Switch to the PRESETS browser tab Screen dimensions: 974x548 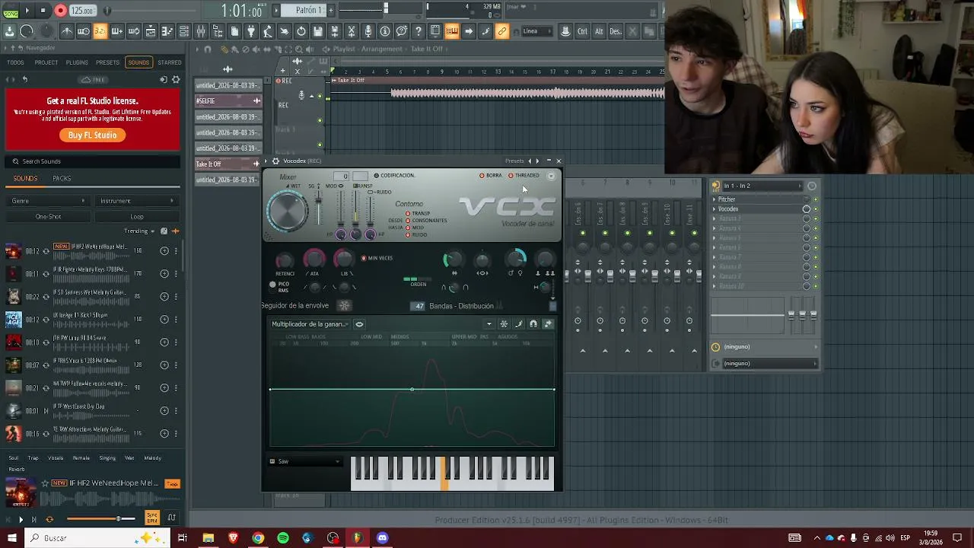pyautogui.click(x=107, y=62)
